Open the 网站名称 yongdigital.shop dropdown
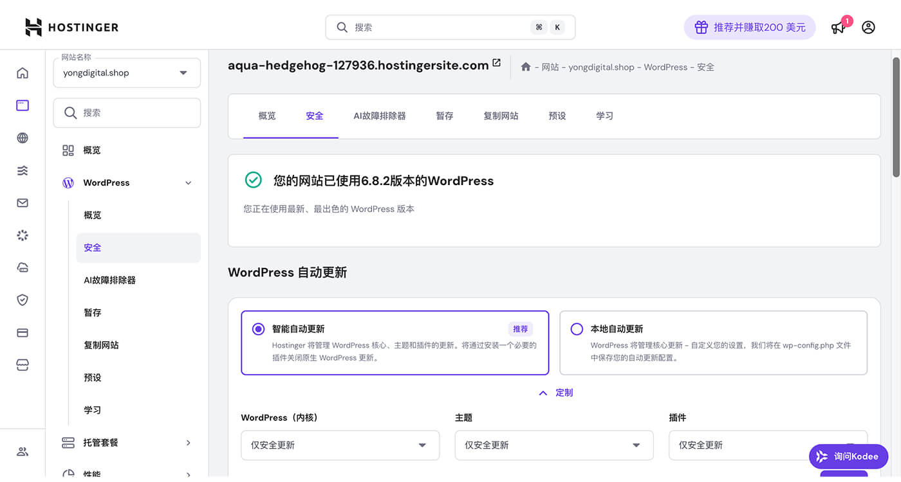 [x=127, y=73]
